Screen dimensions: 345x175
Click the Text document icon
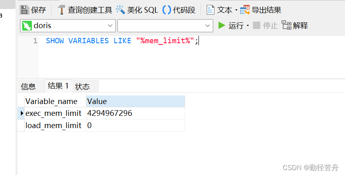click(210, 10)
